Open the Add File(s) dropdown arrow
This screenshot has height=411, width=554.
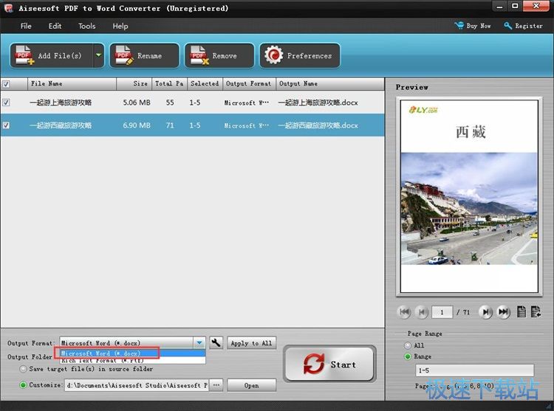point(98,55)
